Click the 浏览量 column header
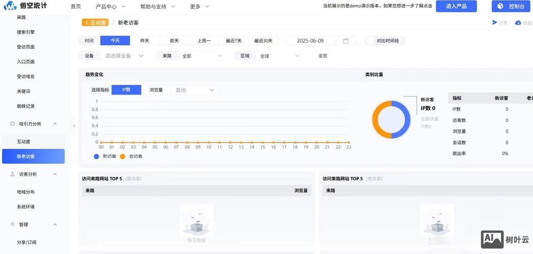 [301, 190]
